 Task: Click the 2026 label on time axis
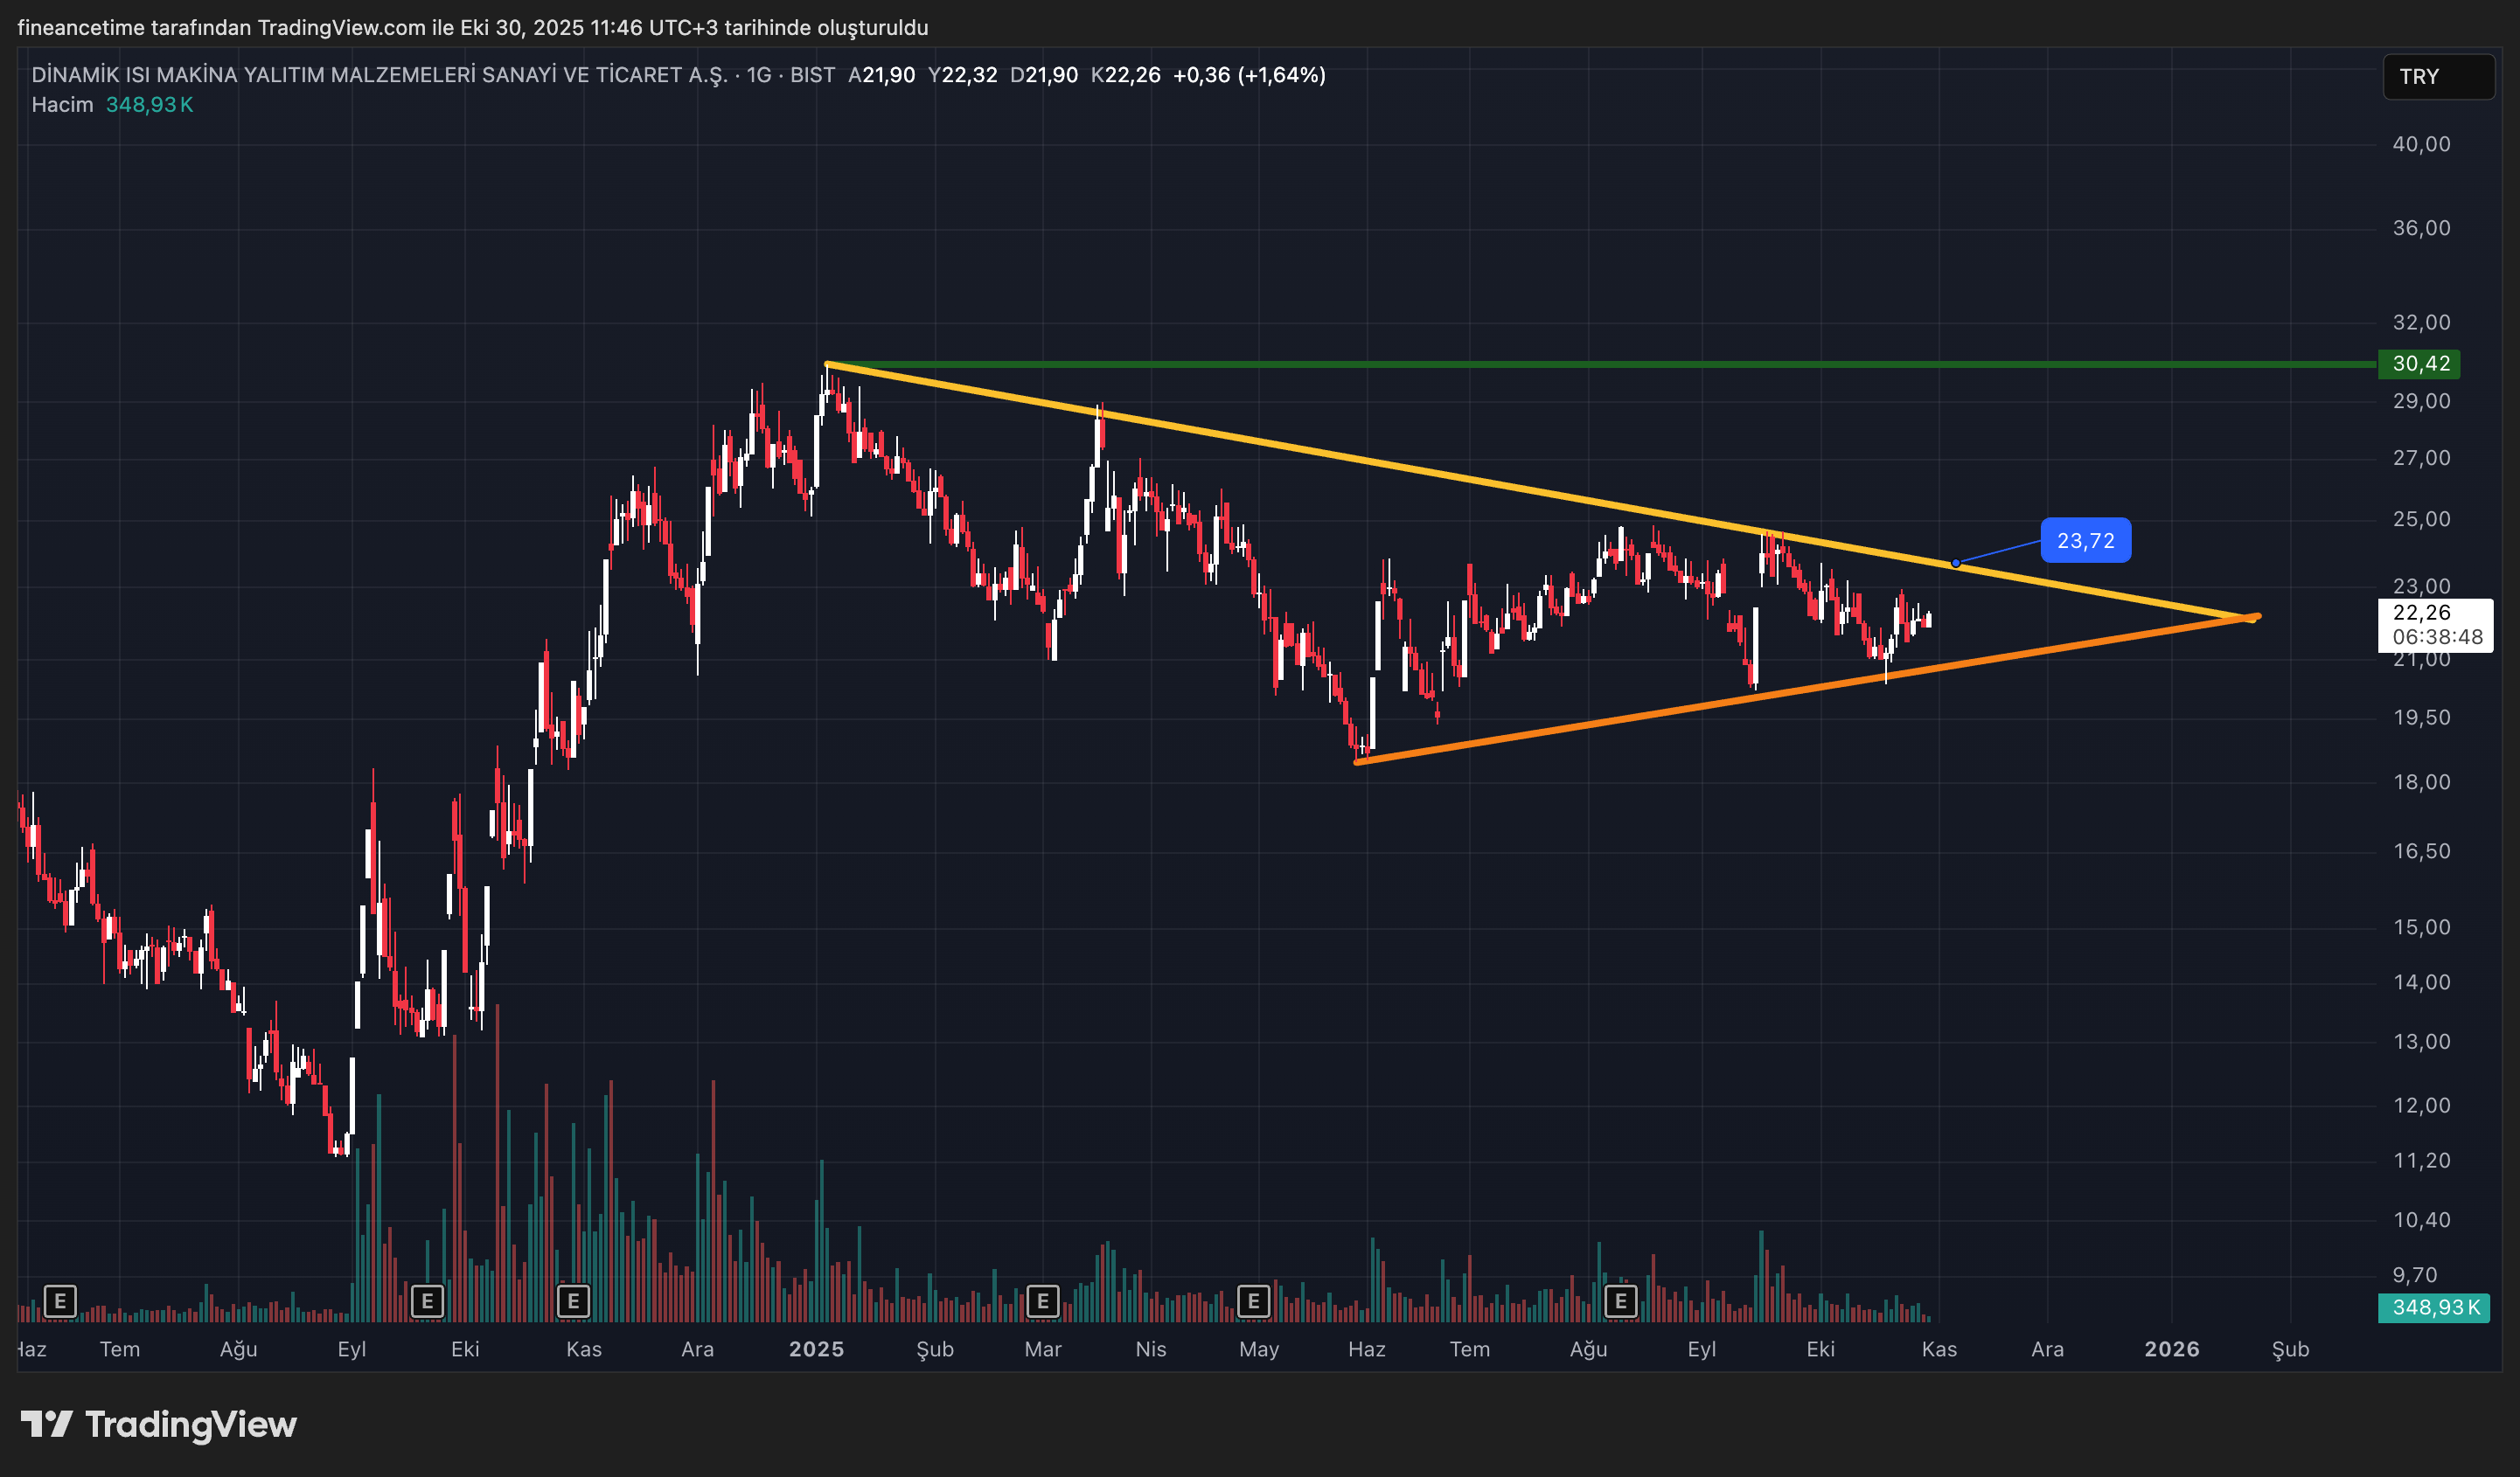click(x=2171, y=1349)
